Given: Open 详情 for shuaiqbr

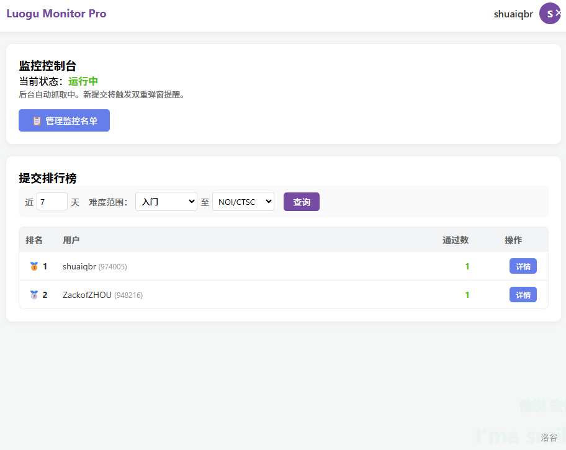Looking at the screenshot, I should point(523,266).
